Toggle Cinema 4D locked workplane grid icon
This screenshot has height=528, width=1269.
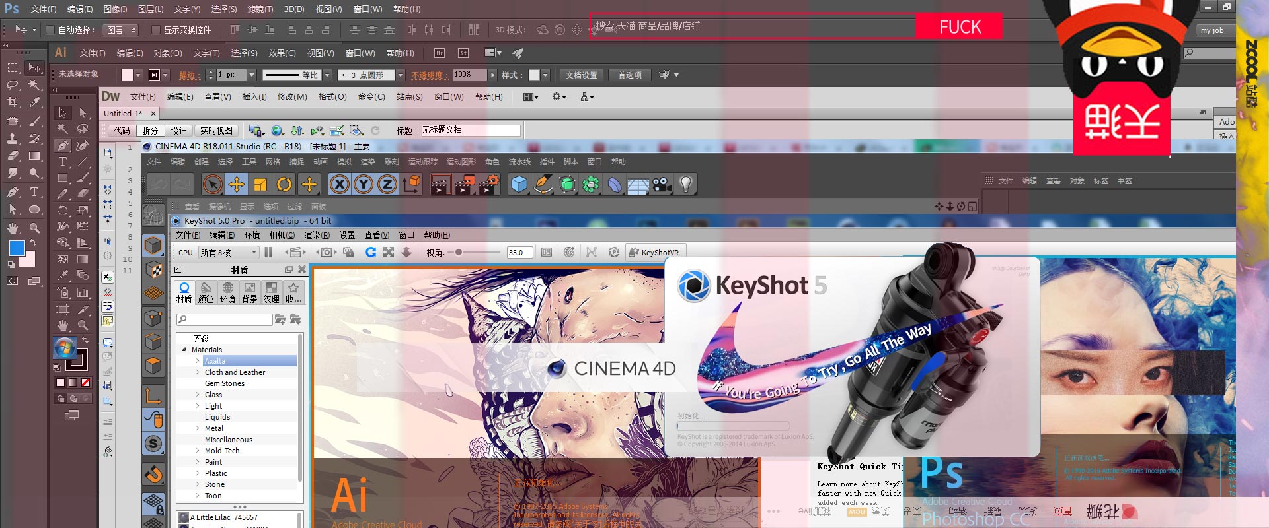(x=153, y=505)
